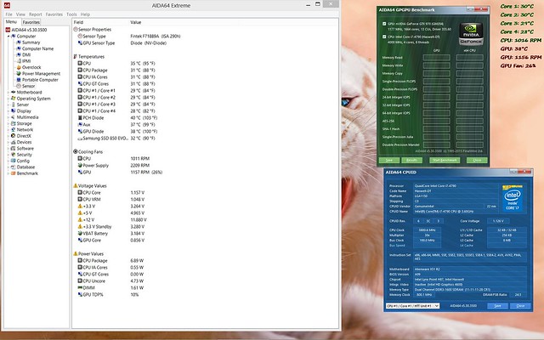This screenshot has height=340, width=544.
Task: Select the Power Management icon
Action: (x=19, y=74)
